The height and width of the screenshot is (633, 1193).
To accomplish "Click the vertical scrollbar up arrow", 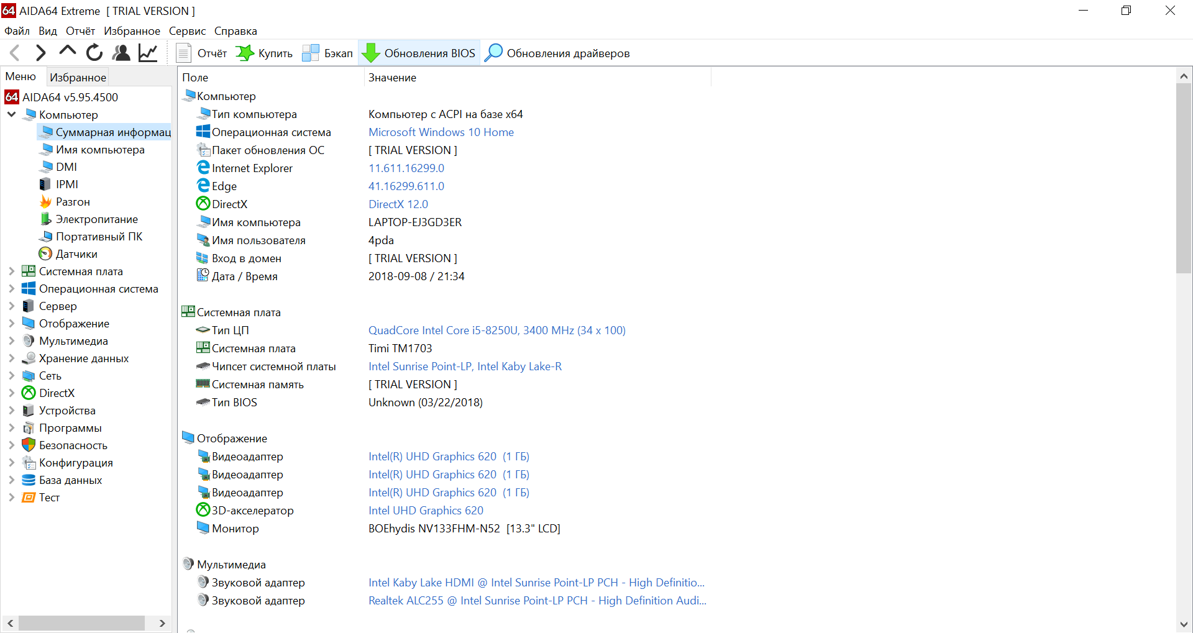I will (1184, 76).
